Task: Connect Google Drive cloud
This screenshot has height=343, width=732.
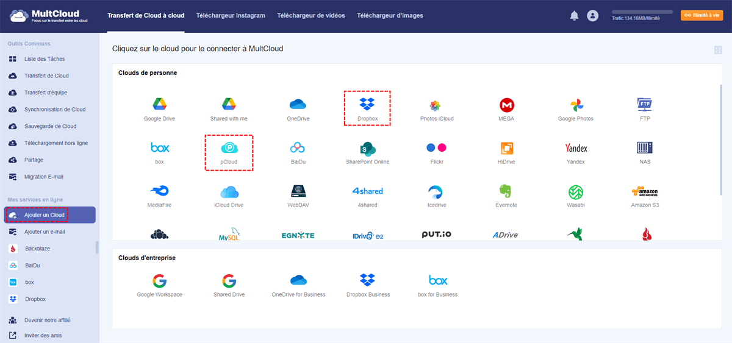Action: click(x=159, y=109)
